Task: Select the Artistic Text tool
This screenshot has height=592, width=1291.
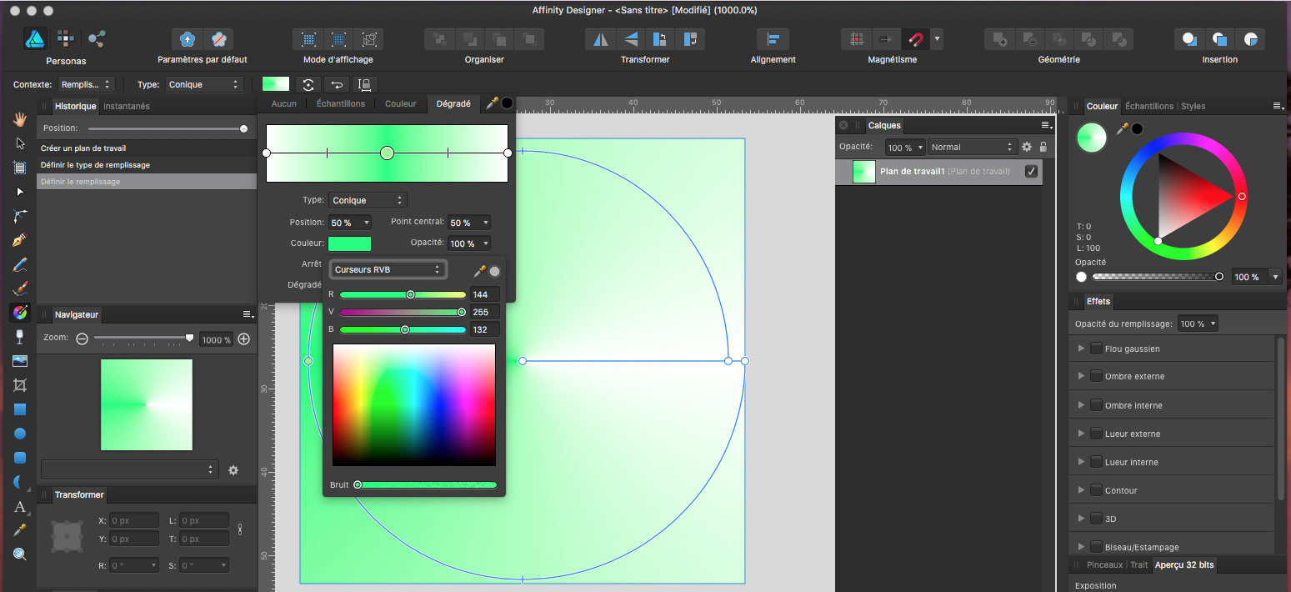Action: [20, 506]
